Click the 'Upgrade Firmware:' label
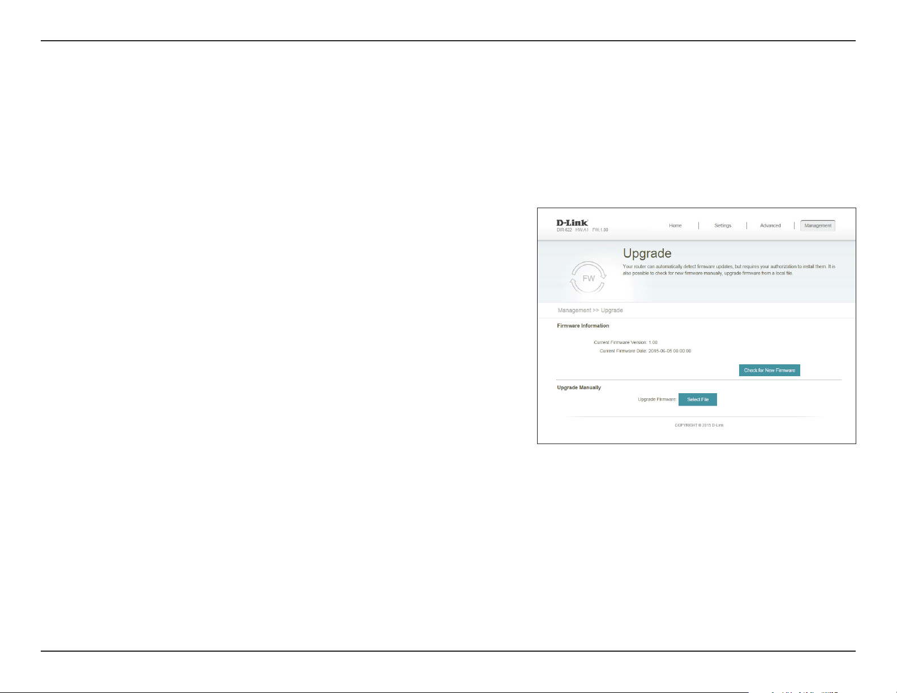The width and height of the screenshot is (897, 693). (x=657, y=399)
